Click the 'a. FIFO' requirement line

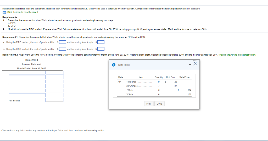click(x=12, y=23)
